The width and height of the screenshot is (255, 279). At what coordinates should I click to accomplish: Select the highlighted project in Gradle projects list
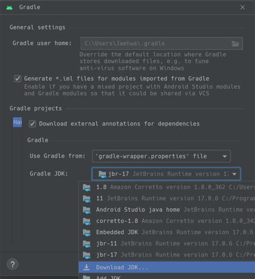[17, 122]
